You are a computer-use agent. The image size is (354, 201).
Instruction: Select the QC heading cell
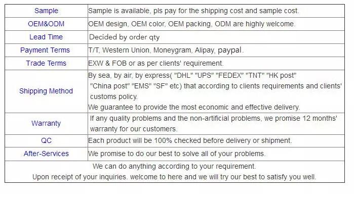pos(46,141)
